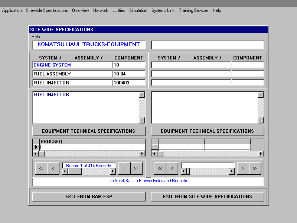Click the empty right equipment title field
The height and width of the screenshot is (223, 297).
[x=208, y=45]
